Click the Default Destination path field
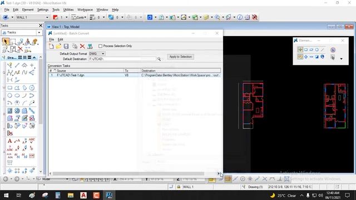This screenshot has width=356, height=200. (122, 59)
